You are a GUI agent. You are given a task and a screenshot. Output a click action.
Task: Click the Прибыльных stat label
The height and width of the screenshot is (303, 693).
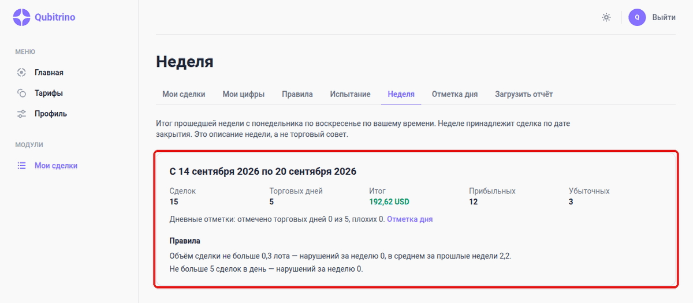492,191
